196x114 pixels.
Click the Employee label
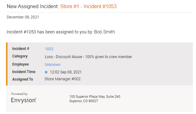tap(20, 64)
